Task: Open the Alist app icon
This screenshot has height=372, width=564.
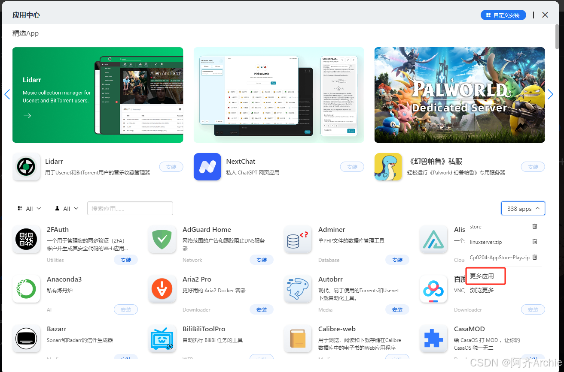Action: click(433, 239)
